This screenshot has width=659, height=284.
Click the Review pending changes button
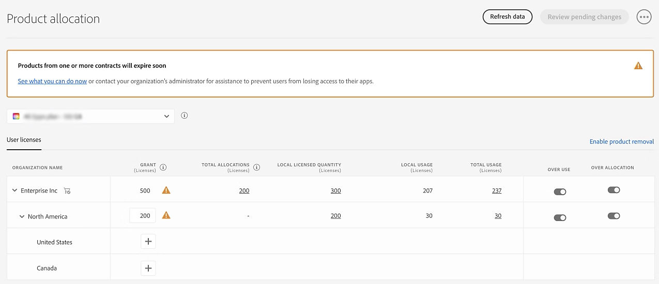point(585,17)
